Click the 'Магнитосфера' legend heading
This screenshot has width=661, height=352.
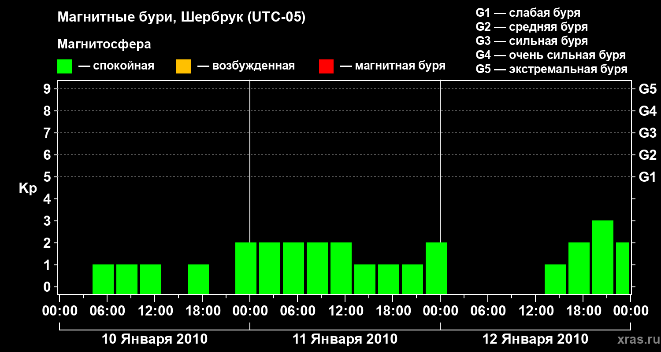tap(104, 44)
